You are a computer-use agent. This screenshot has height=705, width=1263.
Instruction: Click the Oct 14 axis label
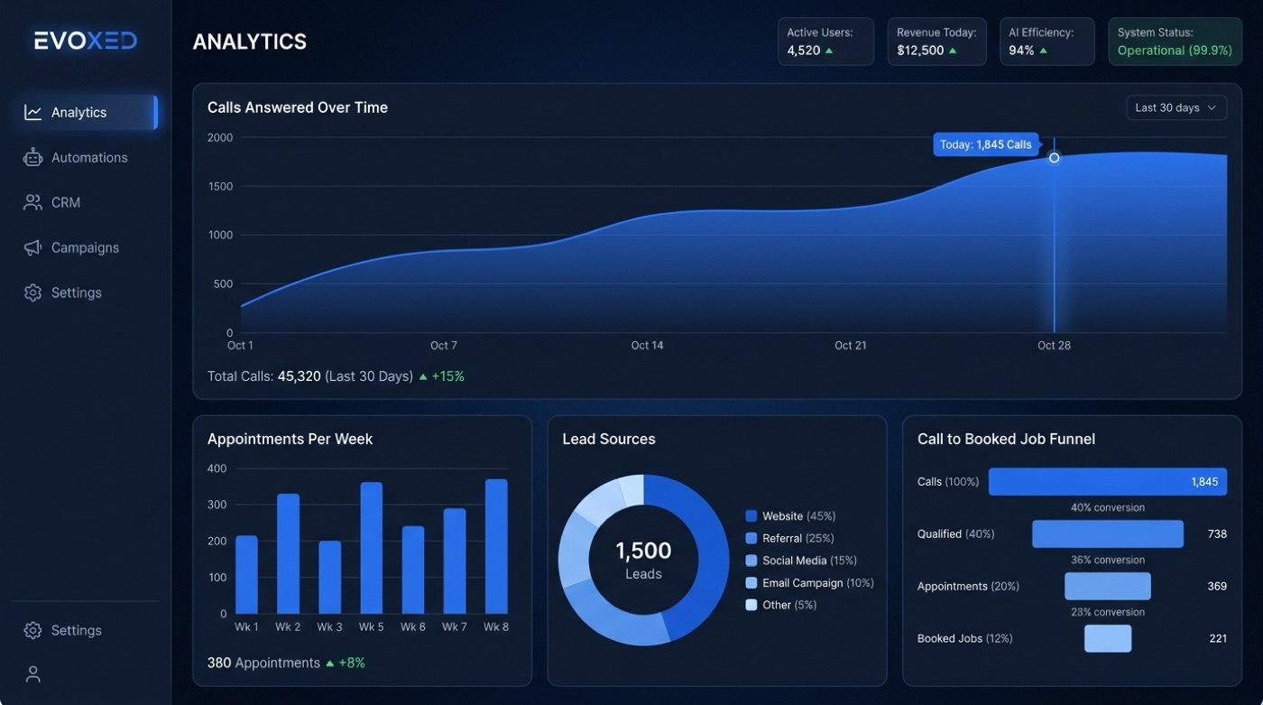(647, 346)
